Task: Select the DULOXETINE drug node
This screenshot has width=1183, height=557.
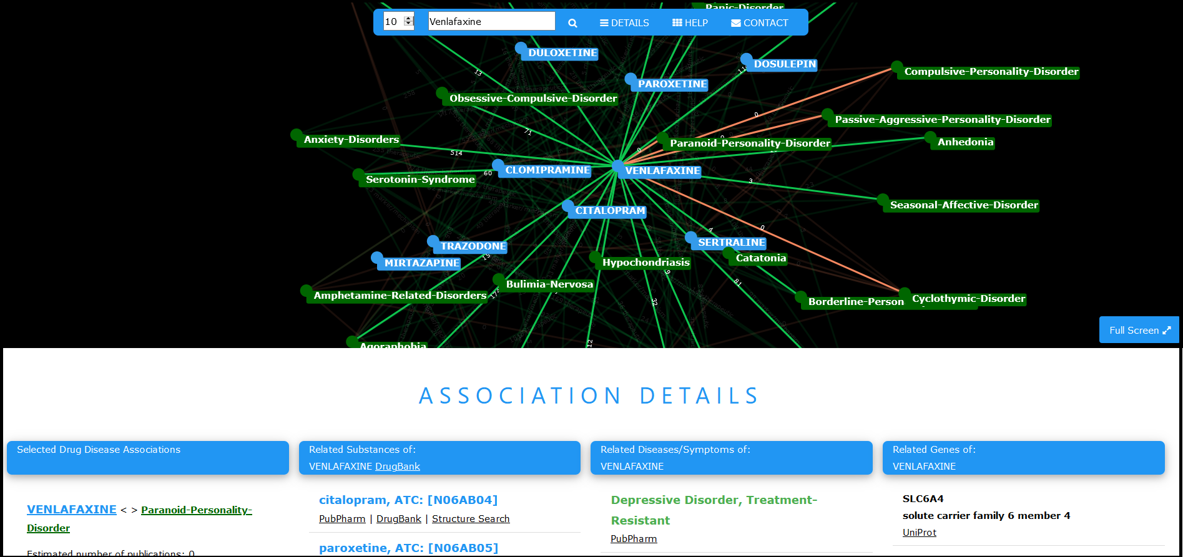Action: (562, 53)
